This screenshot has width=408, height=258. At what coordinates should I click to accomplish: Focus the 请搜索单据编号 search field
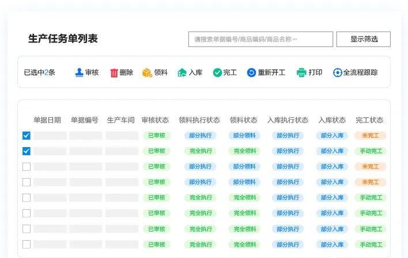click(260, 39)
